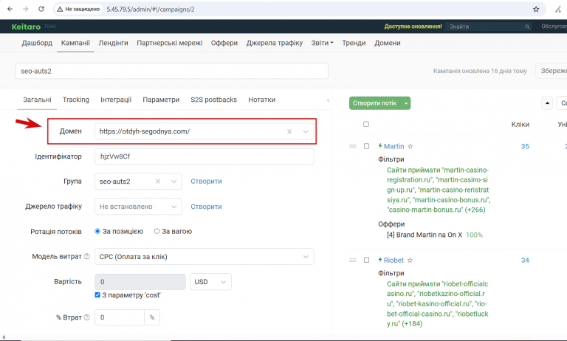Screen dimensions: 567x341
Task: Open Martin clicks count 35
Action: coord(525,146)
